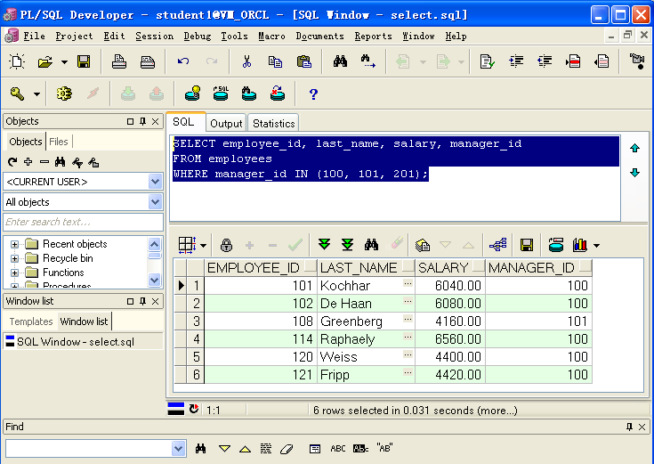
Task: Click the Find previous up triangle icon
Action: [245, 449]
